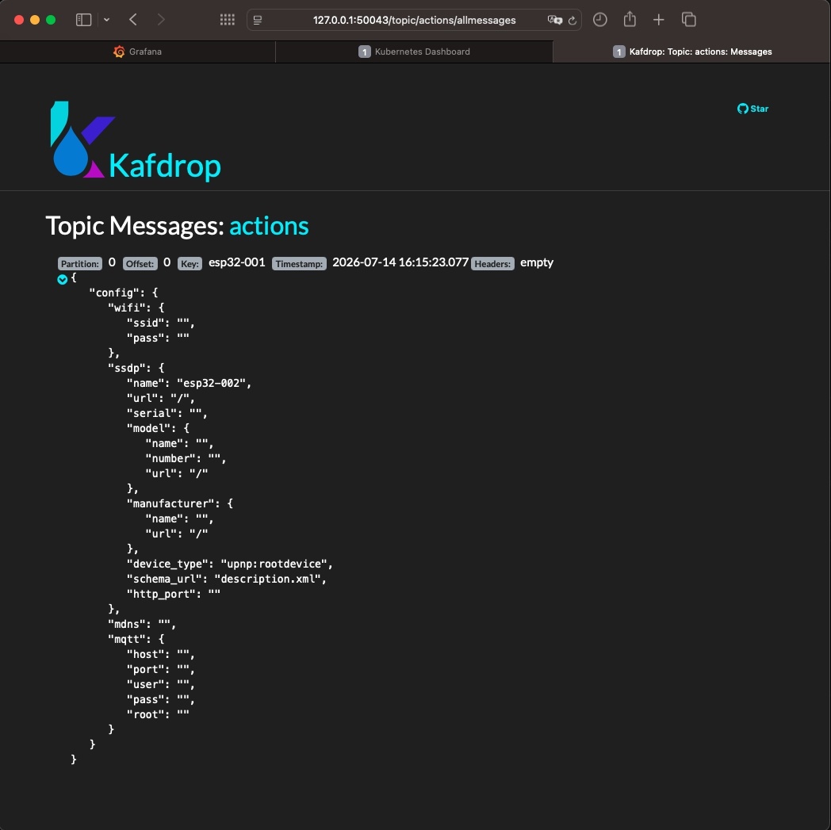
Task: Open the history clock icon
Action: [600, 20]
